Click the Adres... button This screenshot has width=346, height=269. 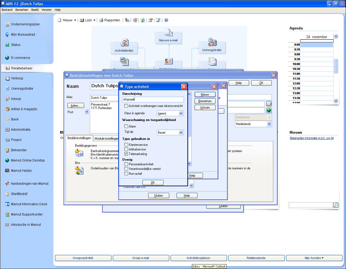[76, 106]
